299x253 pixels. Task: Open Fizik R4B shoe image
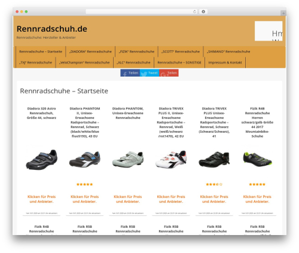coord(257,160)
